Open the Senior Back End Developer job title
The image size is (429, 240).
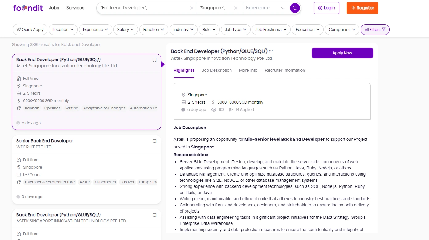pos(45,141)
